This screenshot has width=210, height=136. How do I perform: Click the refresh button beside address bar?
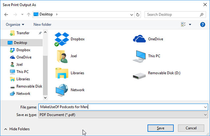[138, 15]
